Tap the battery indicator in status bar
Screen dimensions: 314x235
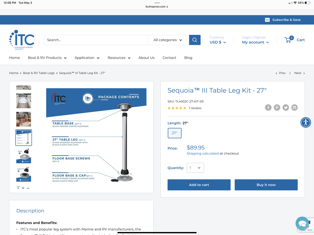click(308, 3)
